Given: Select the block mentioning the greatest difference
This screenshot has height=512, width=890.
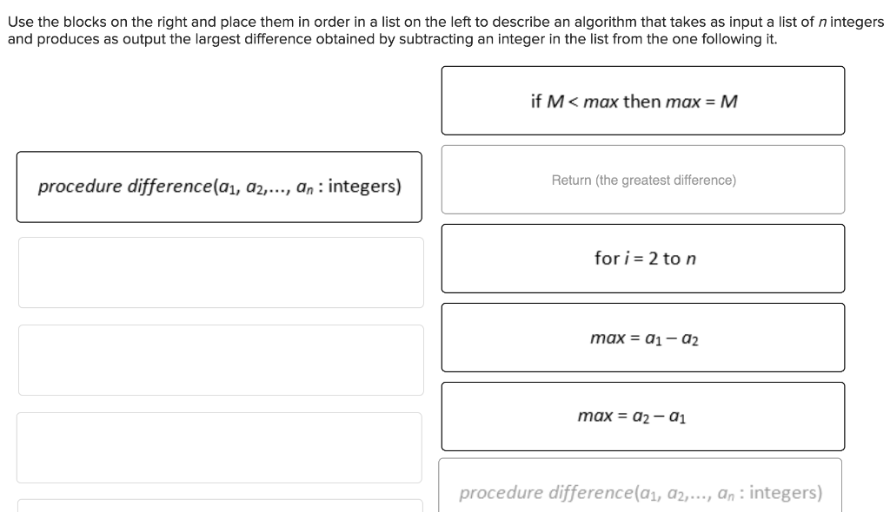Looking at the screenshot, I should [x=643, y=180].
